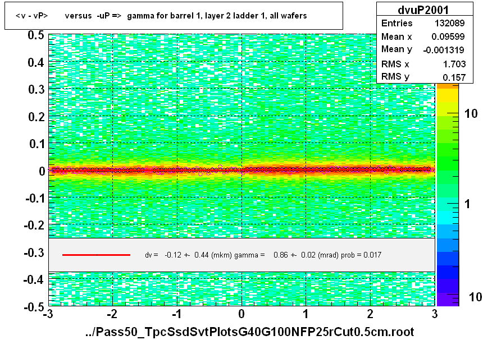Viewport: 483px width, 340px height.
Task: Click the x-axis title Pass50 root filename
Action: [x=249, y=332]
